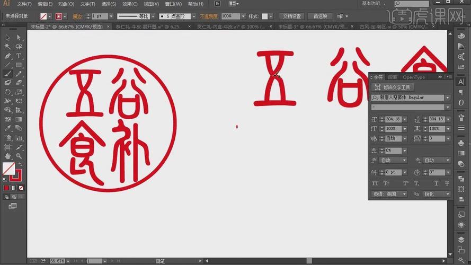Open stroke weight dropdown 1 pt
471x265 pixels.
point(111,16)
